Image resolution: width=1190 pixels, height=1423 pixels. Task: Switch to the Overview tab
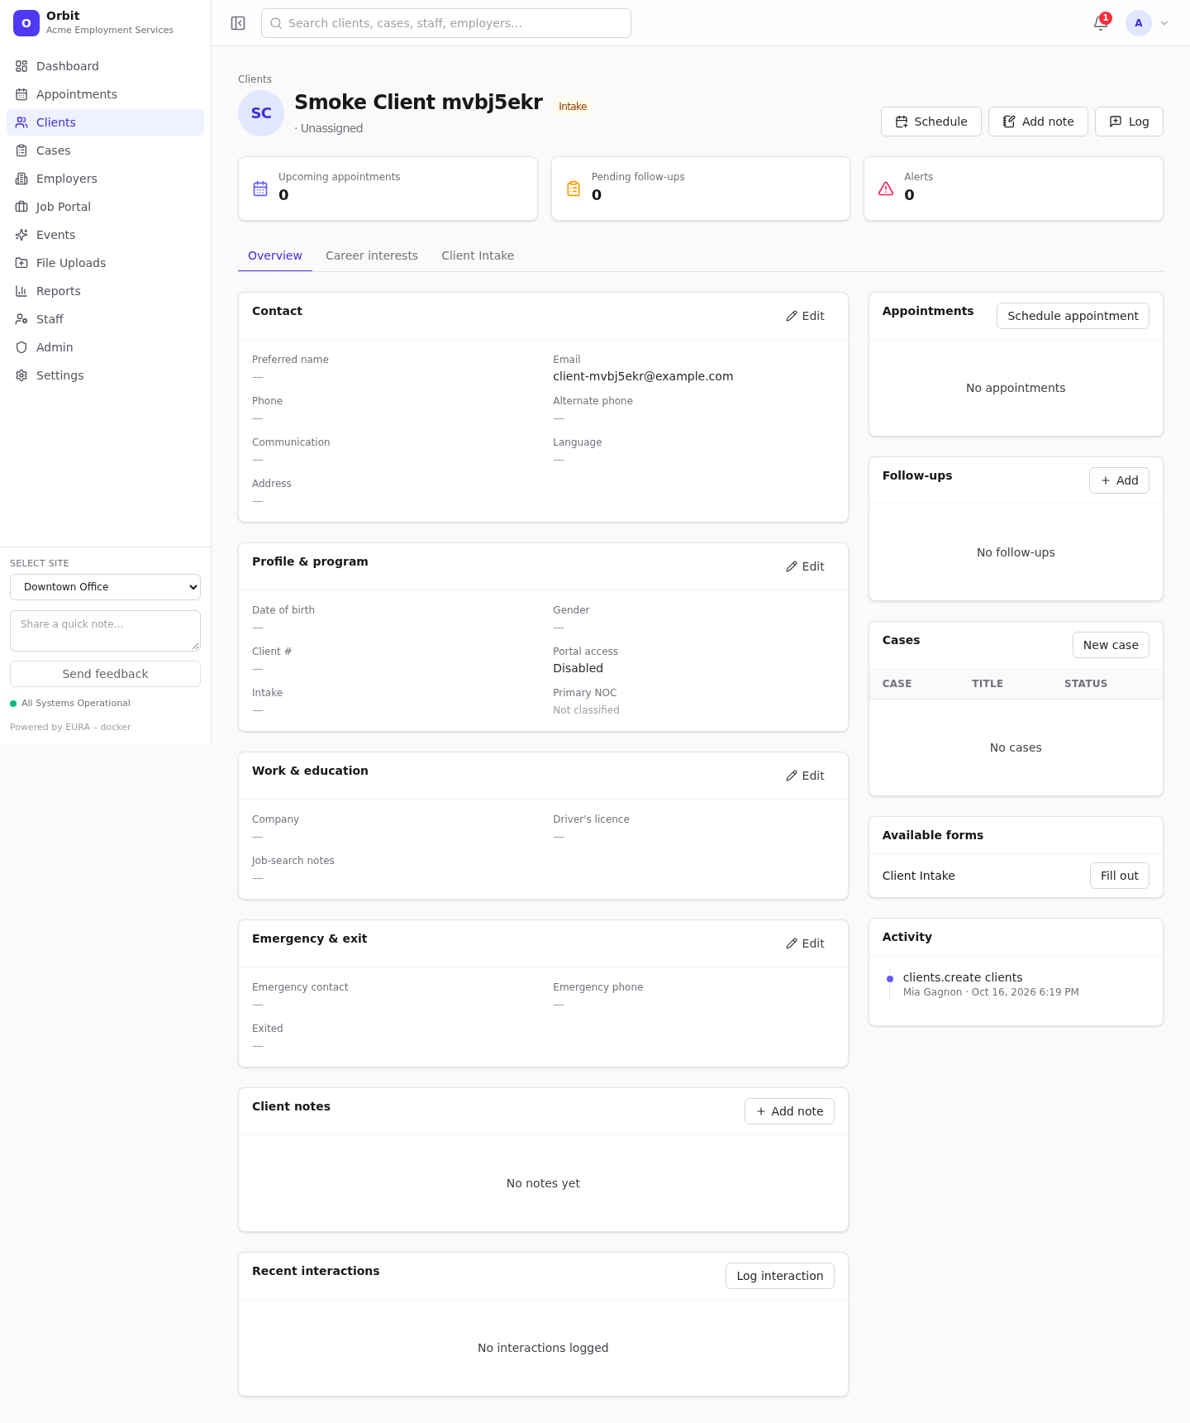point(275,255)
